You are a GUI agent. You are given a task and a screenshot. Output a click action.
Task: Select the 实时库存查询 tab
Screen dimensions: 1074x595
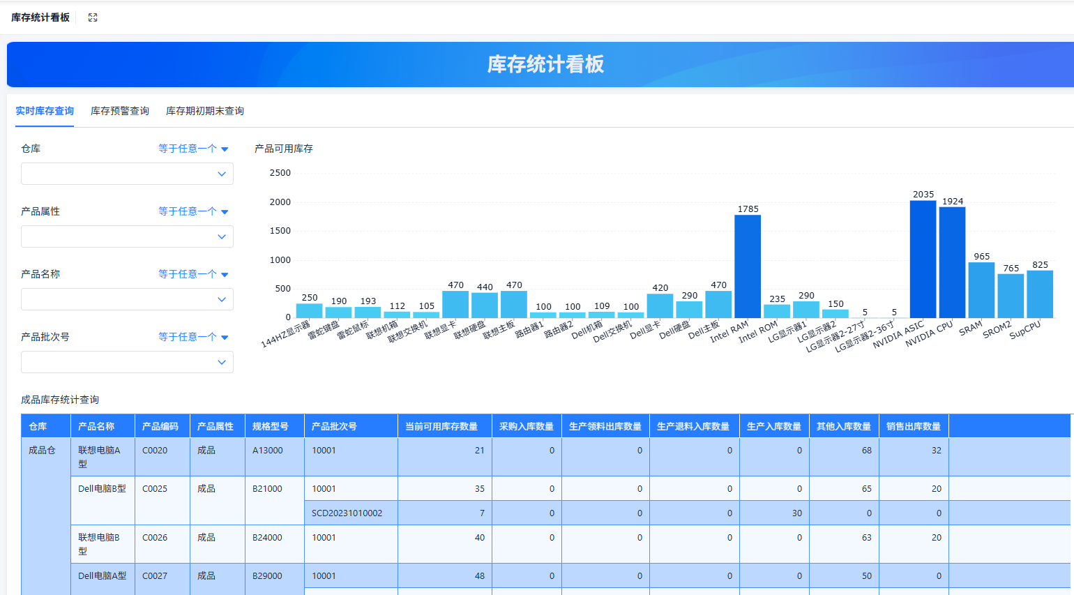(44, 110)
